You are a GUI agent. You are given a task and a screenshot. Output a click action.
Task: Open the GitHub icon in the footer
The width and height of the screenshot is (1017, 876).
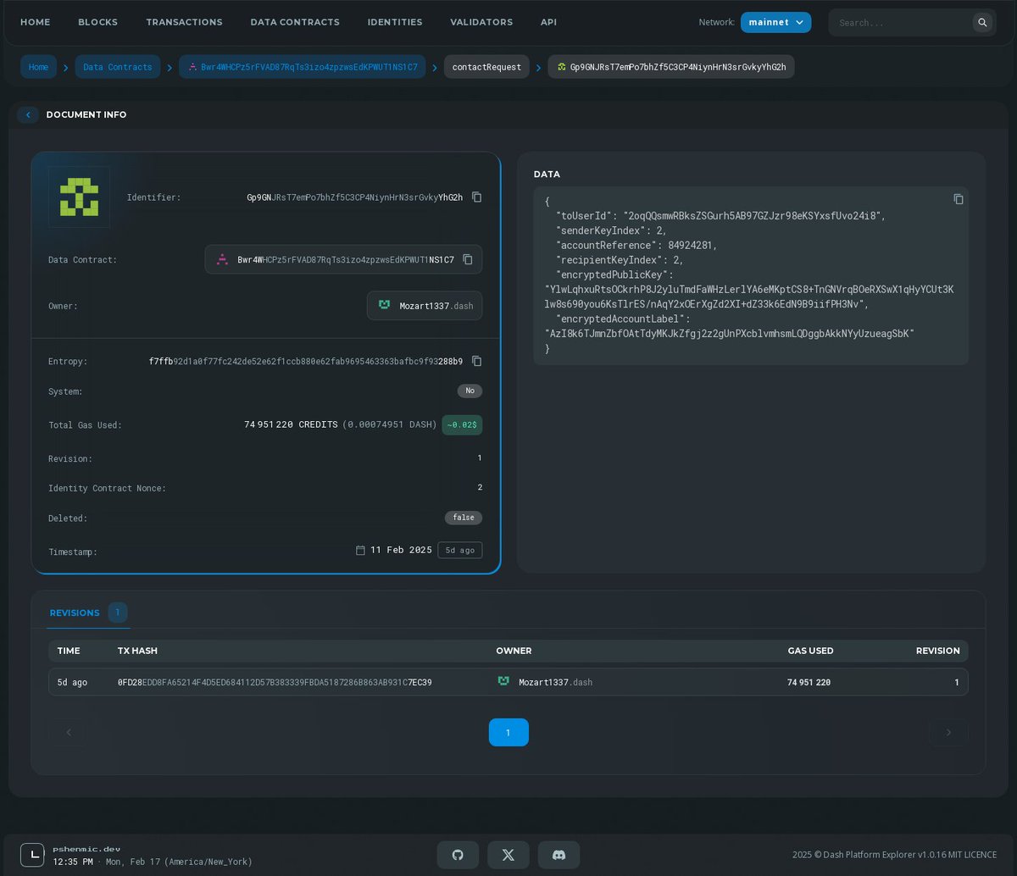coord(458,855)
